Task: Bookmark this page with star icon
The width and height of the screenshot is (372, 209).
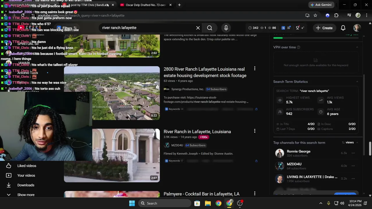Action: tap(315, 15)
